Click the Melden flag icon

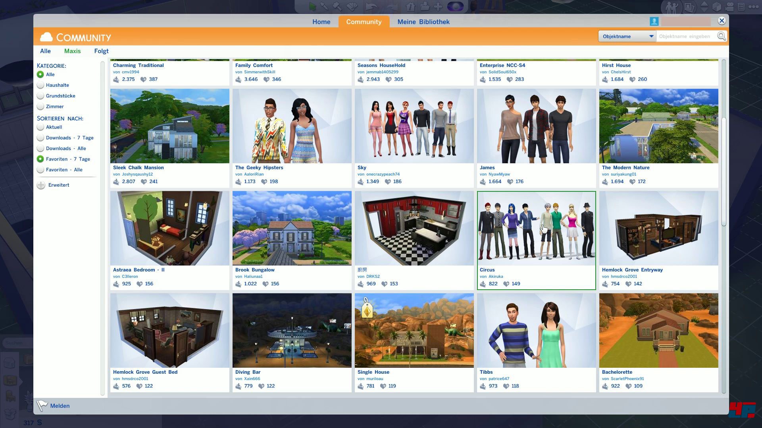pos(42,405)
